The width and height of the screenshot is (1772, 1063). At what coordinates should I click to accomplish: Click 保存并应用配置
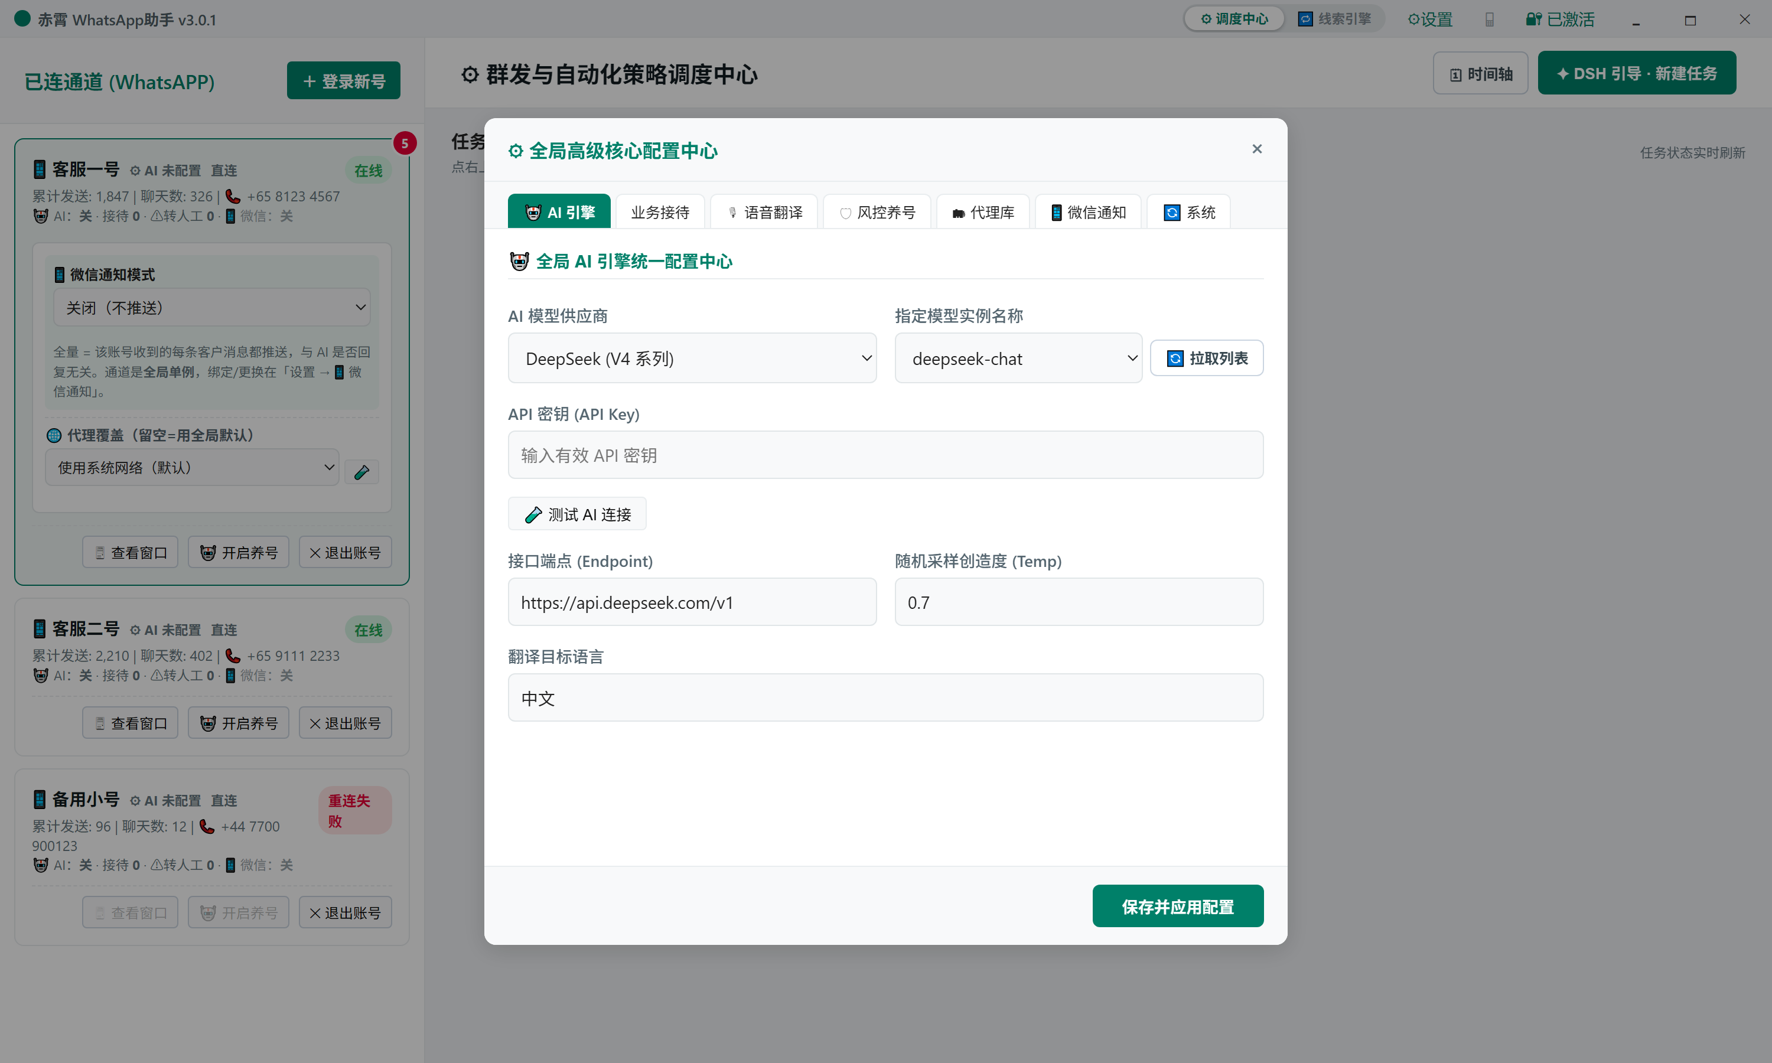click(1178, 907)
